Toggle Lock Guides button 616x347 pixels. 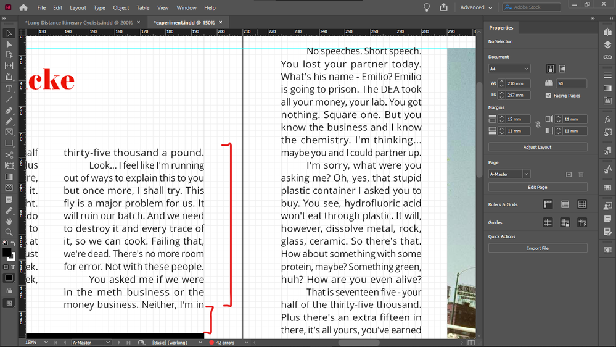[x=565, y=222]
